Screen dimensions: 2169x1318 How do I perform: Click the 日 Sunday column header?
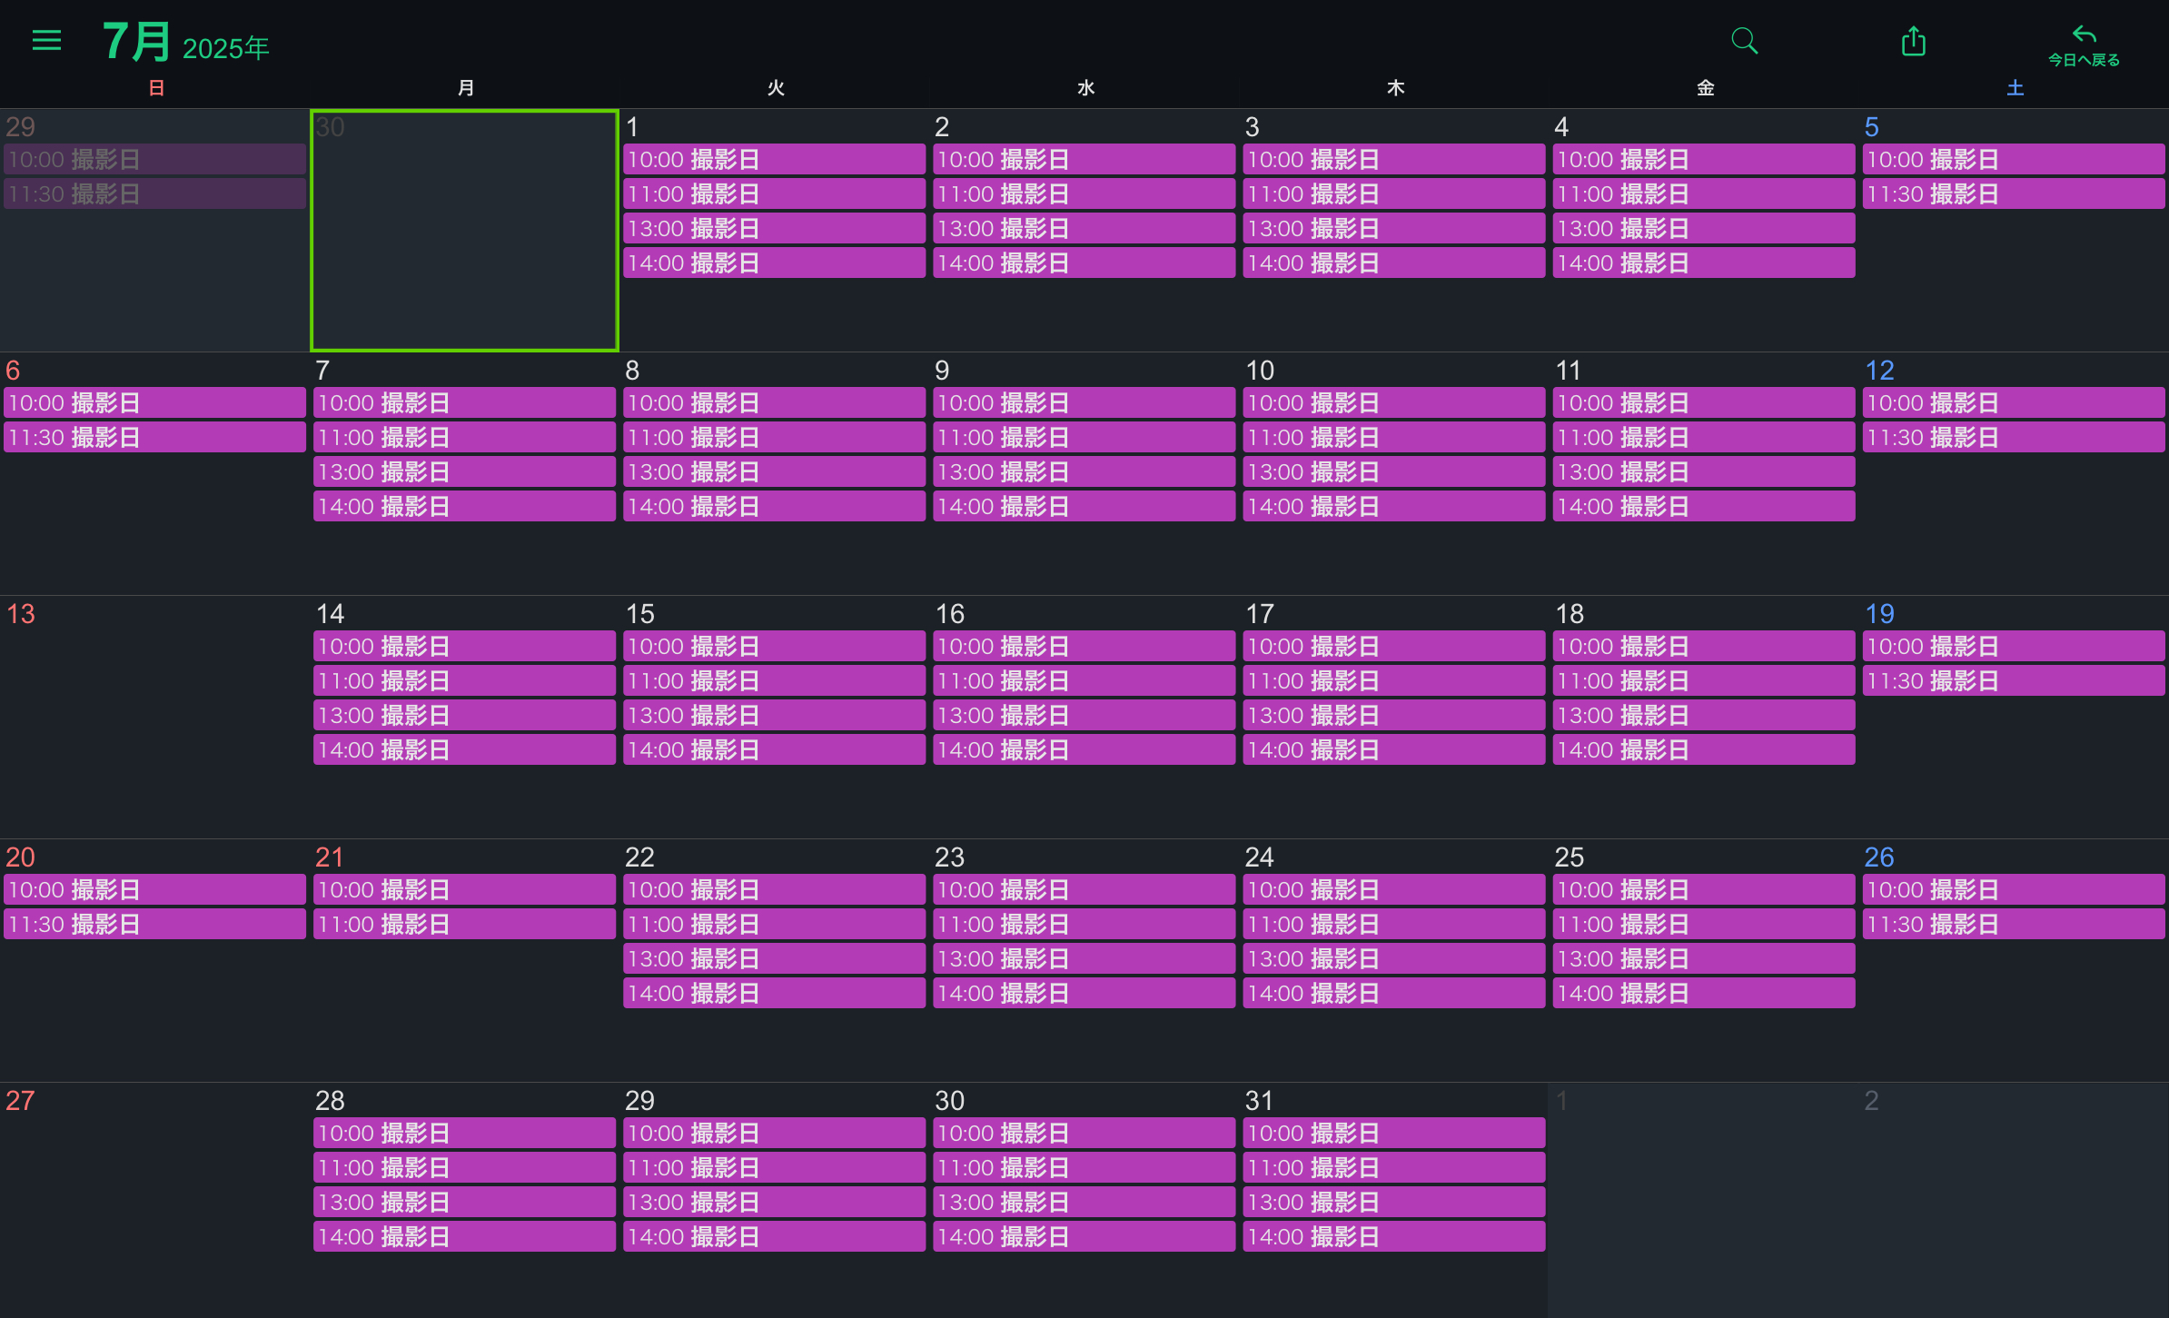click(x=156, y=88)
